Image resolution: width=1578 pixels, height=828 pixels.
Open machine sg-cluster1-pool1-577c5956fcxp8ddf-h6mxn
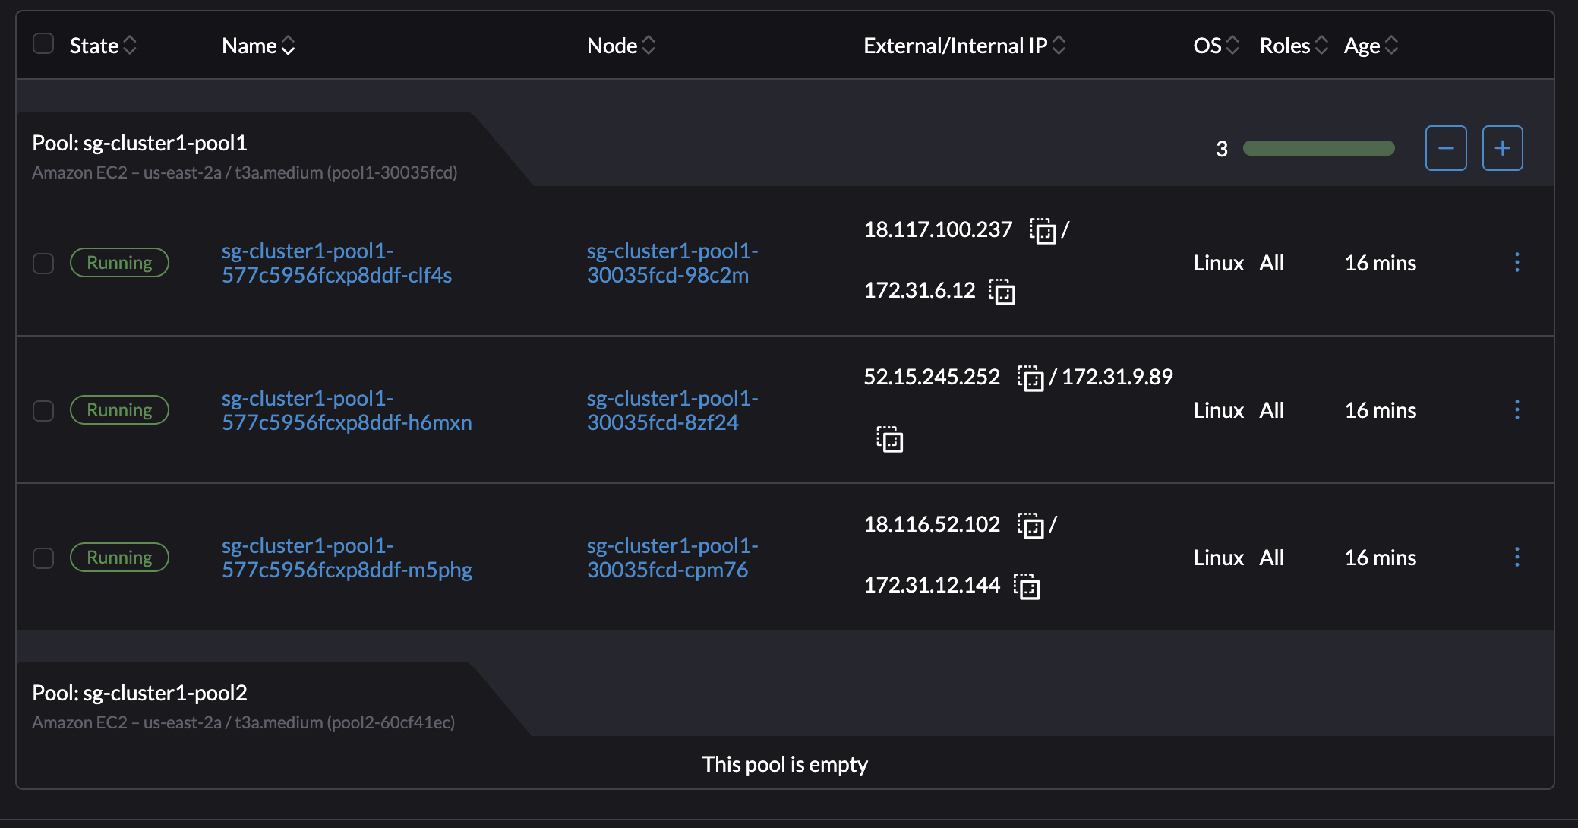pyautogui.click(x=346, y=410)
